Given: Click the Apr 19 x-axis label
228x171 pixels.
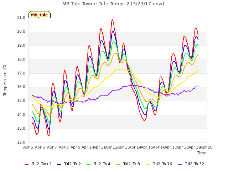Looking at the screenshot, I should (195, 147).
